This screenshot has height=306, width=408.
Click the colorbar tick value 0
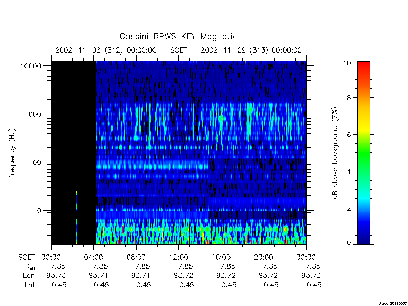click(x=349, y=243)
